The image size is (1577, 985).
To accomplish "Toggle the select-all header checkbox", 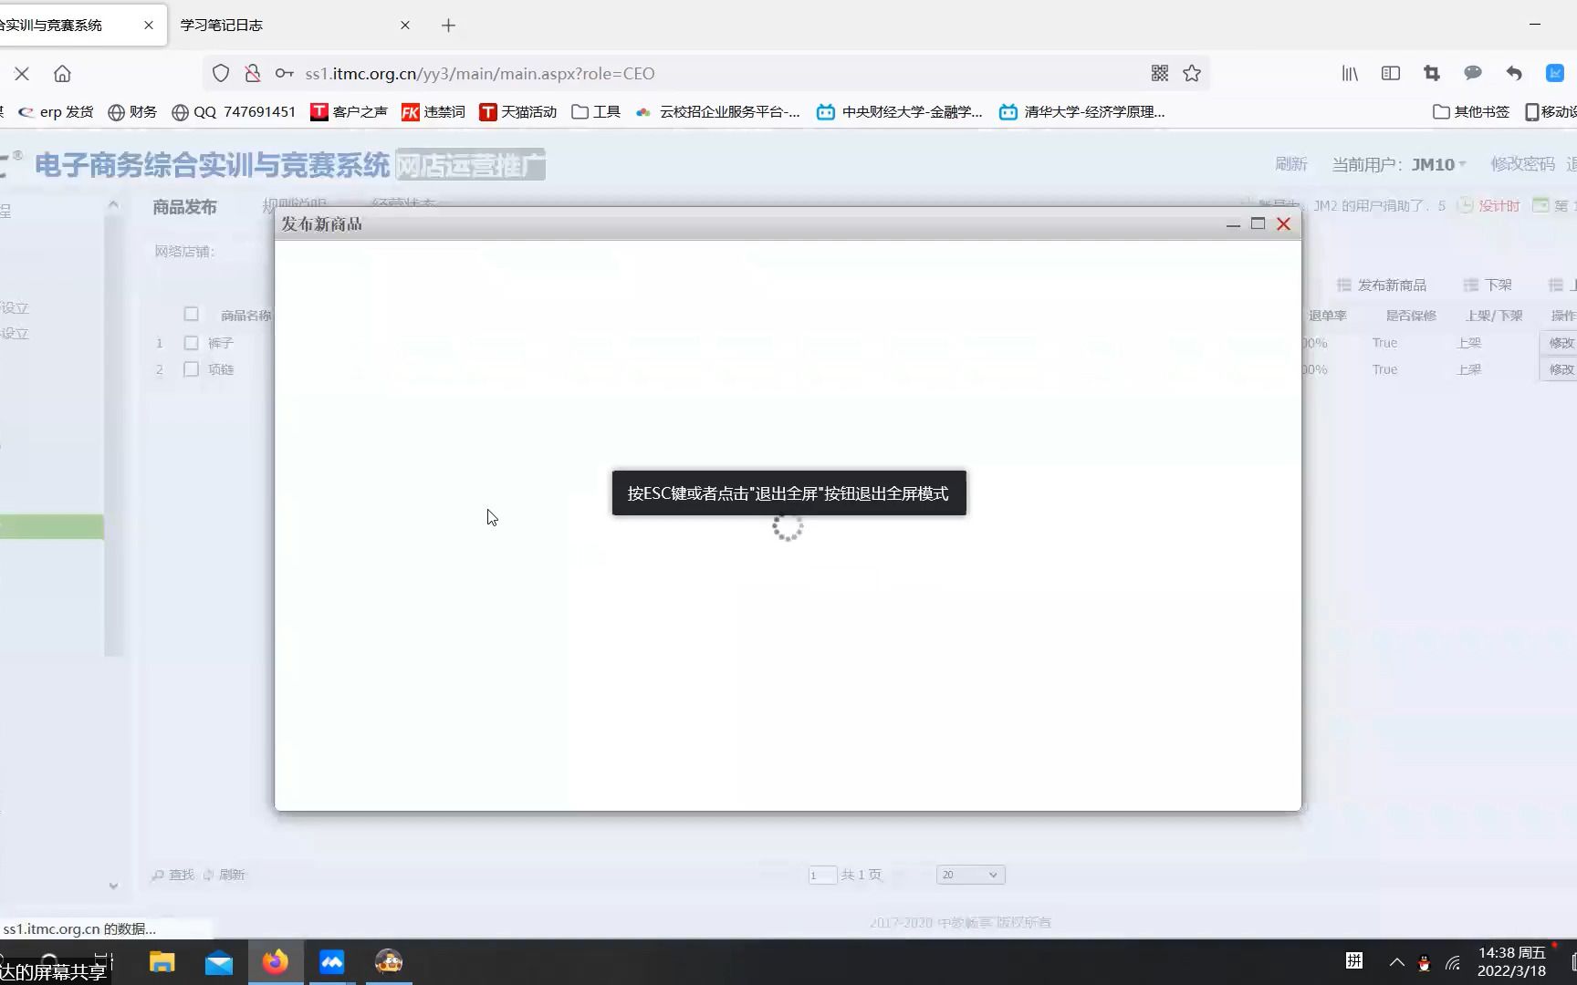I will click(x=191, y=315).
